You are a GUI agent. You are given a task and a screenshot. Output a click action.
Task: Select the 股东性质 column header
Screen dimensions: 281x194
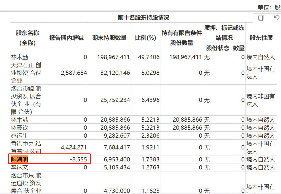click(261, 38)
